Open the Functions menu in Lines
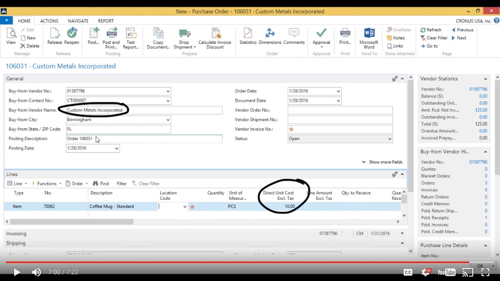This screenshot has width=500, height=281. 46,183
